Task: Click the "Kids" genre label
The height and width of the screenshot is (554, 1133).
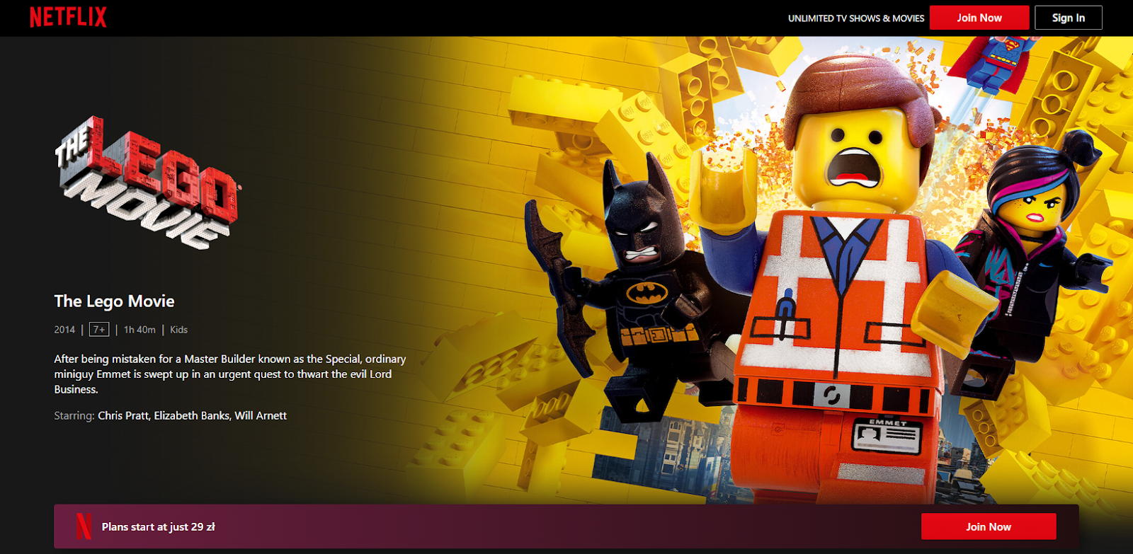Action: [178, 330]
